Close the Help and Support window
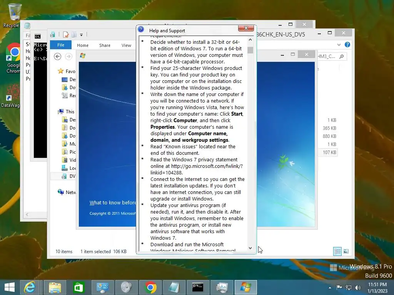 [x=246, y=28]
